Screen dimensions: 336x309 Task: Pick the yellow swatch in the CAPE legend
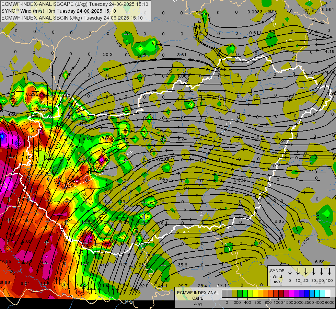click(x=255, y=294)
